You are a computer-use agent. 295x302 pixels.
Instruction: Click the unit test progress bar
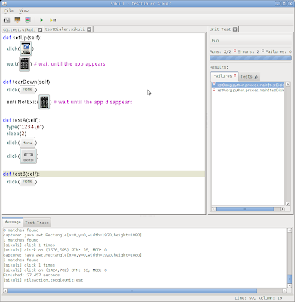(x=250, y=58)
